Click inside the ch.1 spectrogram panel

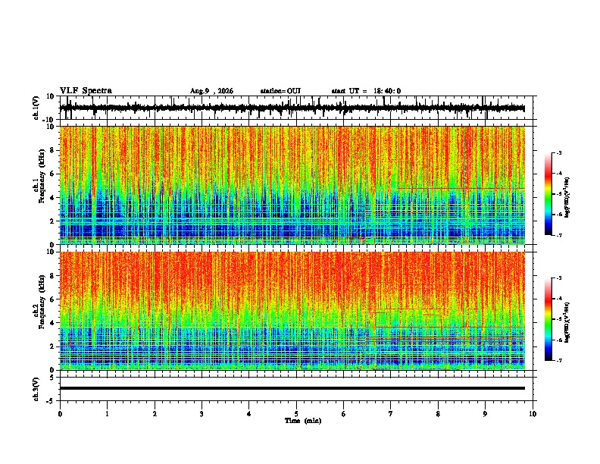292,185
